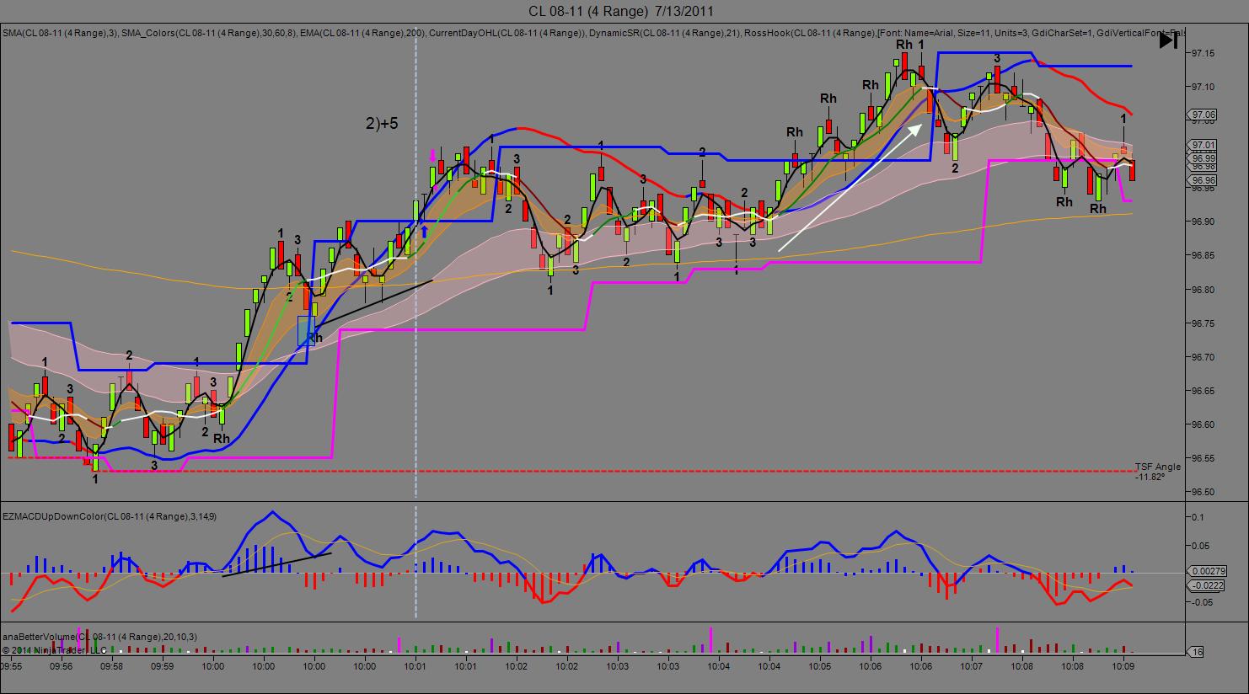
Task: Click the 10:07 time axis label
Action: coord(971,665)
